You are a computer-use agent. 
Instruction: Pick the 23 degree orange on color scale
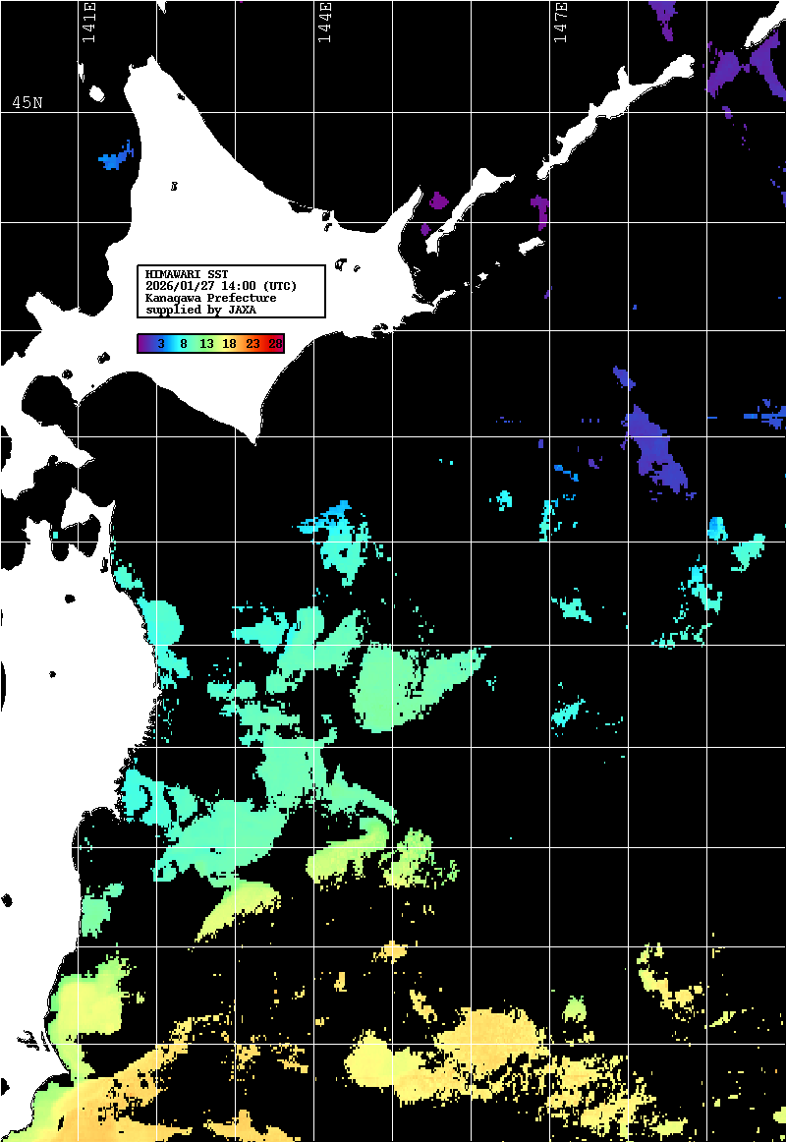253,344
